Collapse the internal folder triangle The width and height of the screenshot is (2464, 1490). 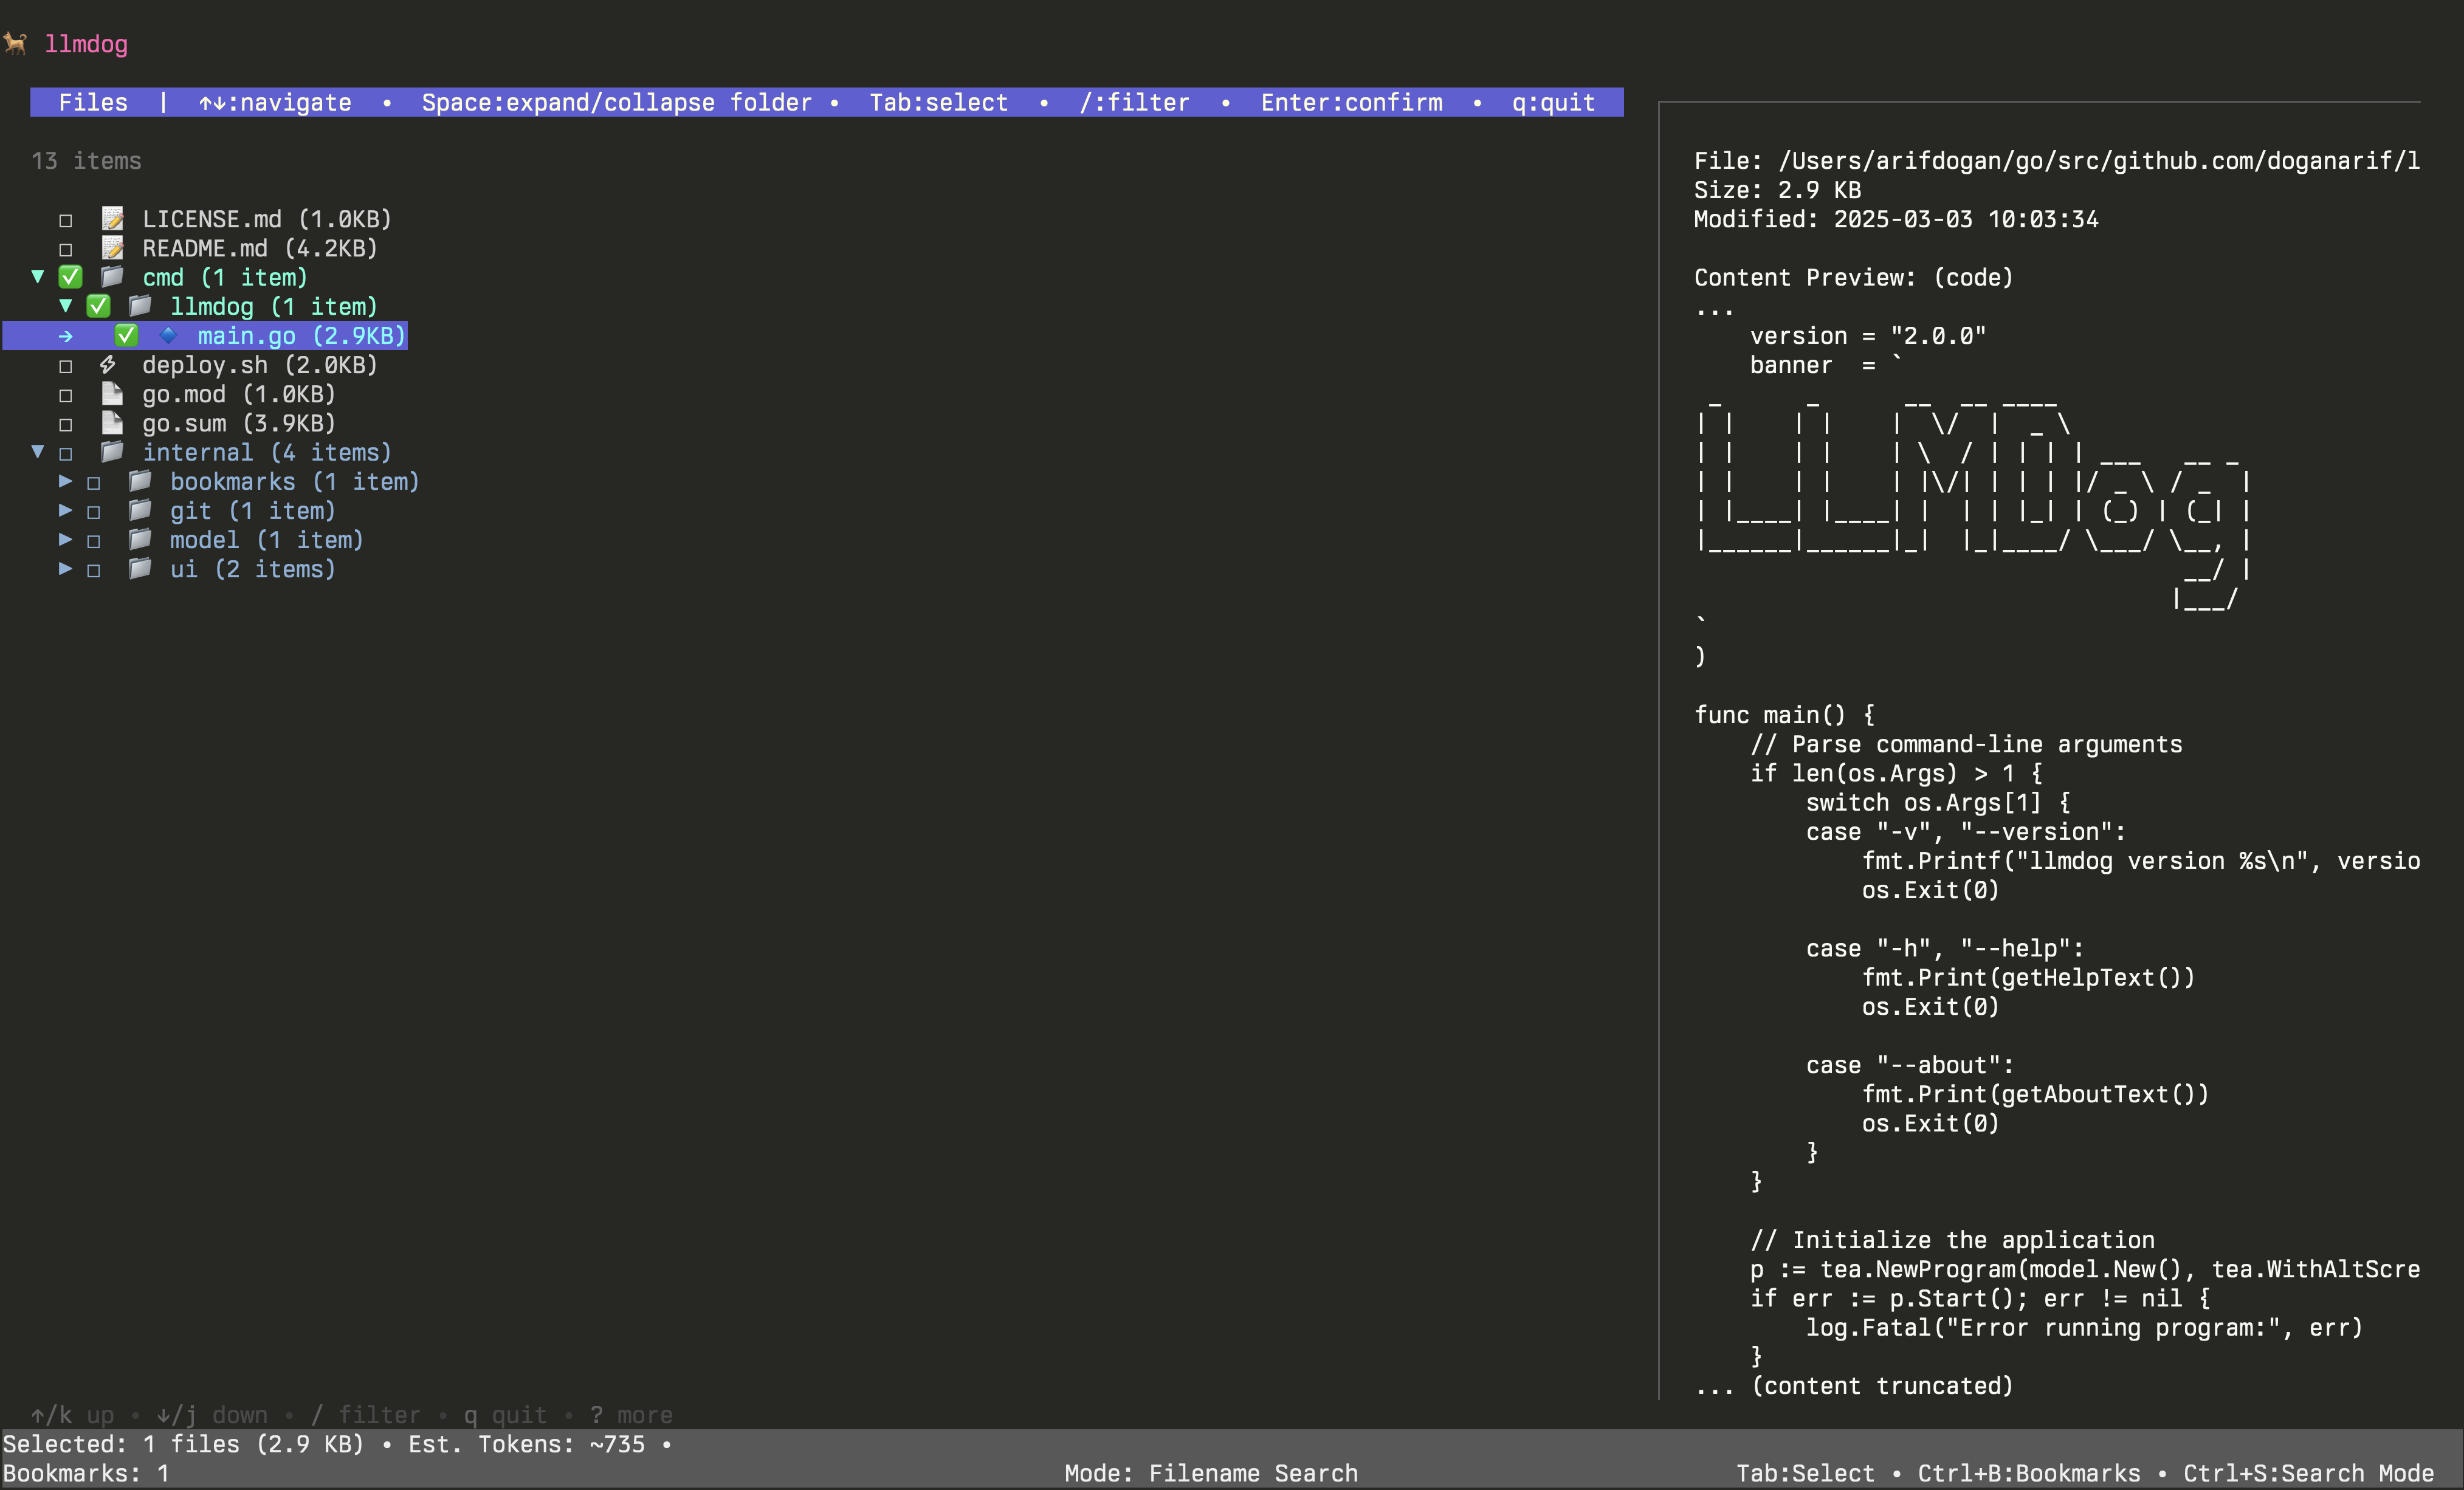(38, 452)
